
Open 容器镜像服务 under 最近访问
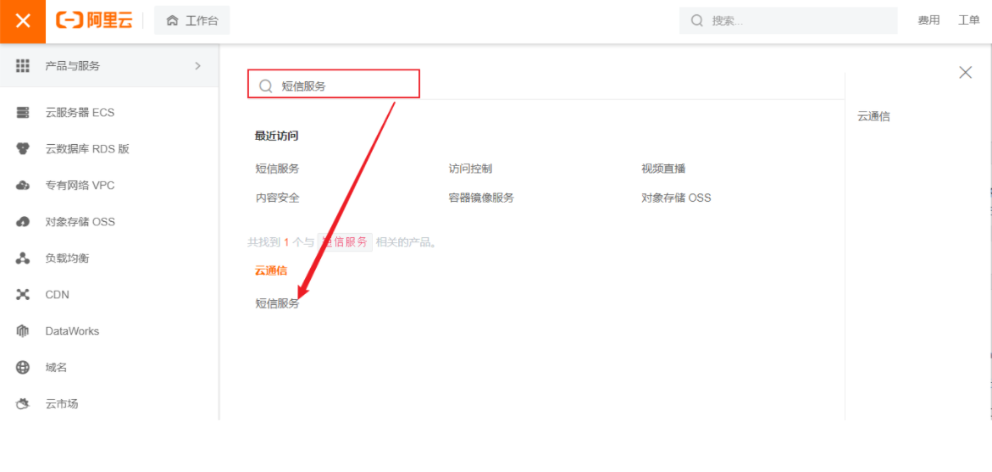tap(481, 198)
